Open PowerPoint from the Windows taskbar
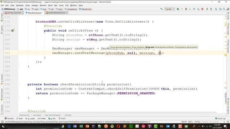 point(87,126)
